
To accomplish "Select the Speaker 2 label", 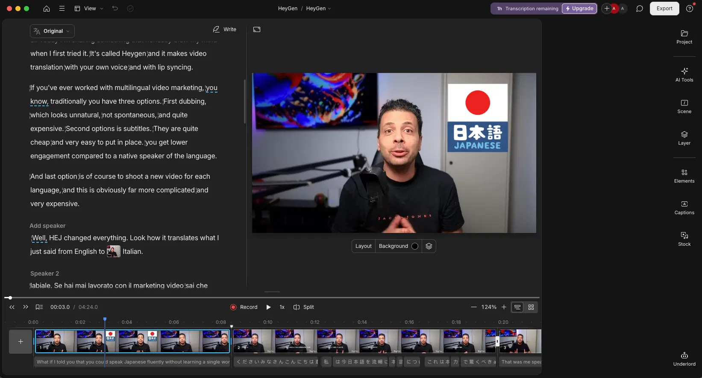I will (44, 273).
